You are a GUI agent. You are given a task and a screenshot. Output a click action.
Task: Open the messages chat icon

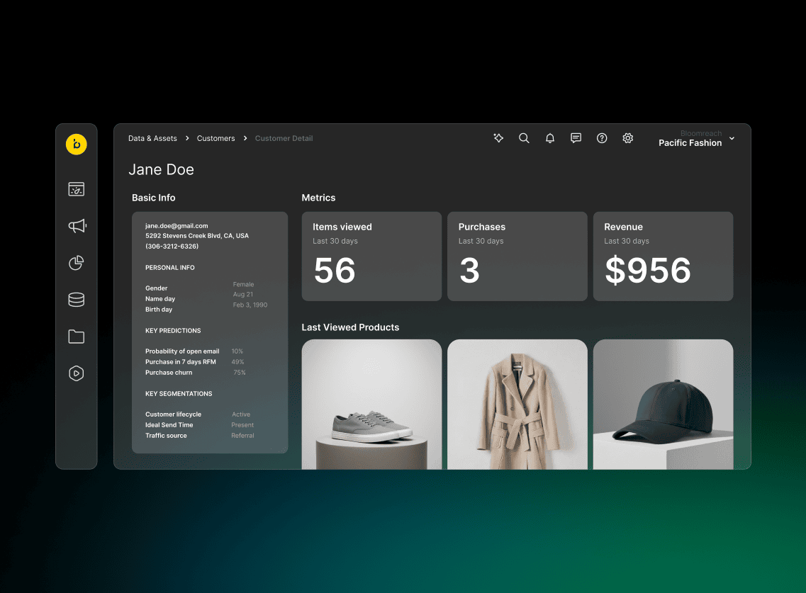coord(576,138)
